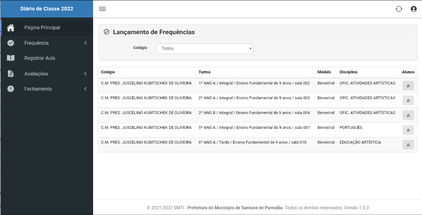Open students for 5º ANO A row

[x=408, y=130]
